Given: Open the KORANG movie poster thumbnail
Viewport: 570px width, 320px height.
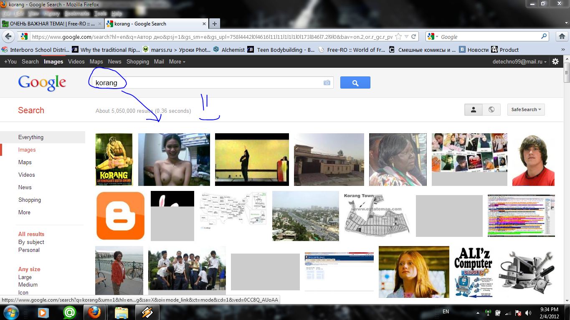Looking at the screenshot, I should tap(114, 160).
